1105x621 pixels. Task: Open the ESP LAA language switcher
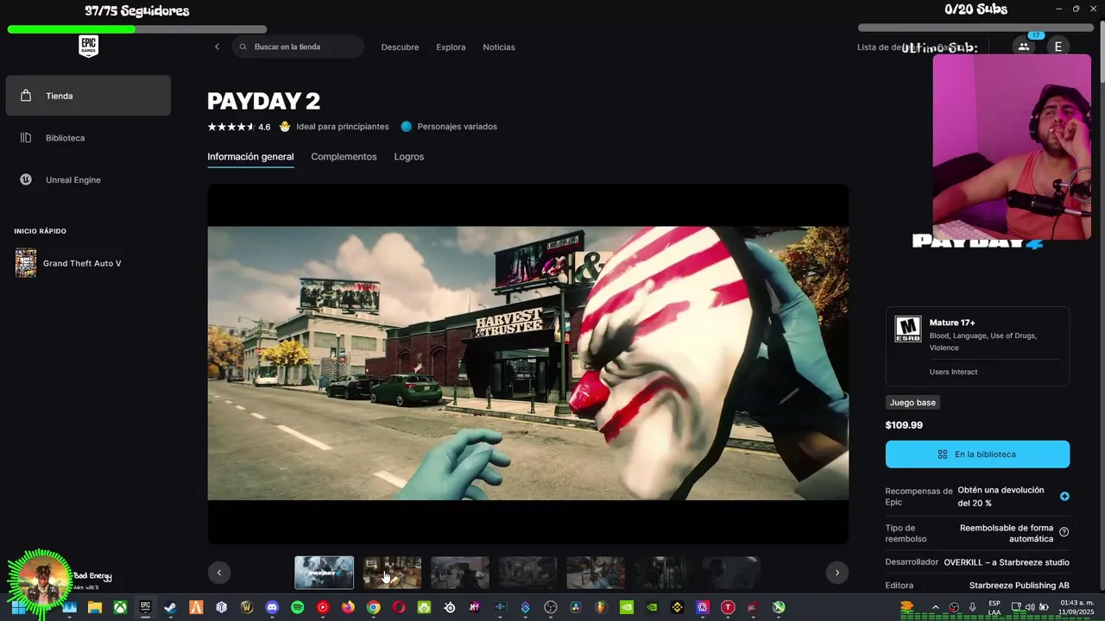(994, 607)
